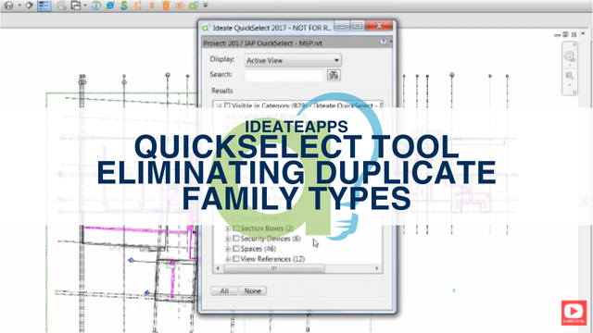Click the greyed close hidden windows icon
Screen dimensions: 593x333
pos(62,6)
